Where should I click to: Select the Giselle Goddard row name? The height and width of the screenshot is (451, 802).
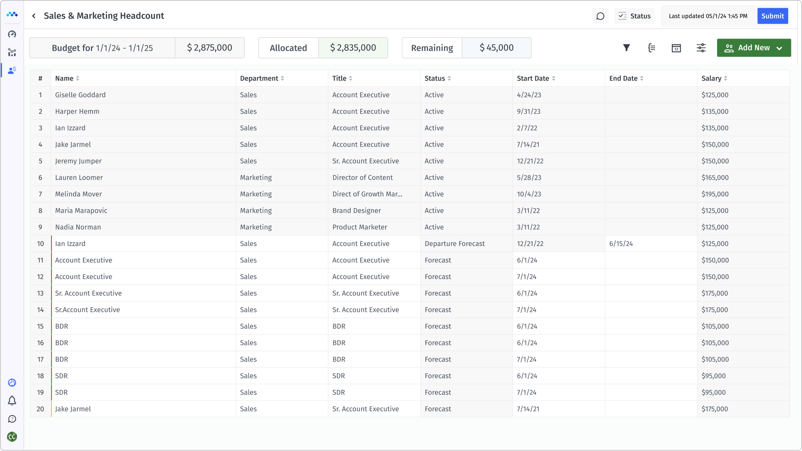(x=80, y=95)
